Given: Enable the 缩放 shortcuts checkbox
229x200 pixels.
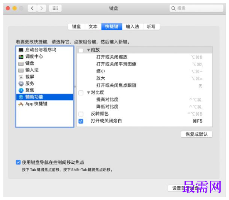Looking at the screenshot, I should coord(81,50).
